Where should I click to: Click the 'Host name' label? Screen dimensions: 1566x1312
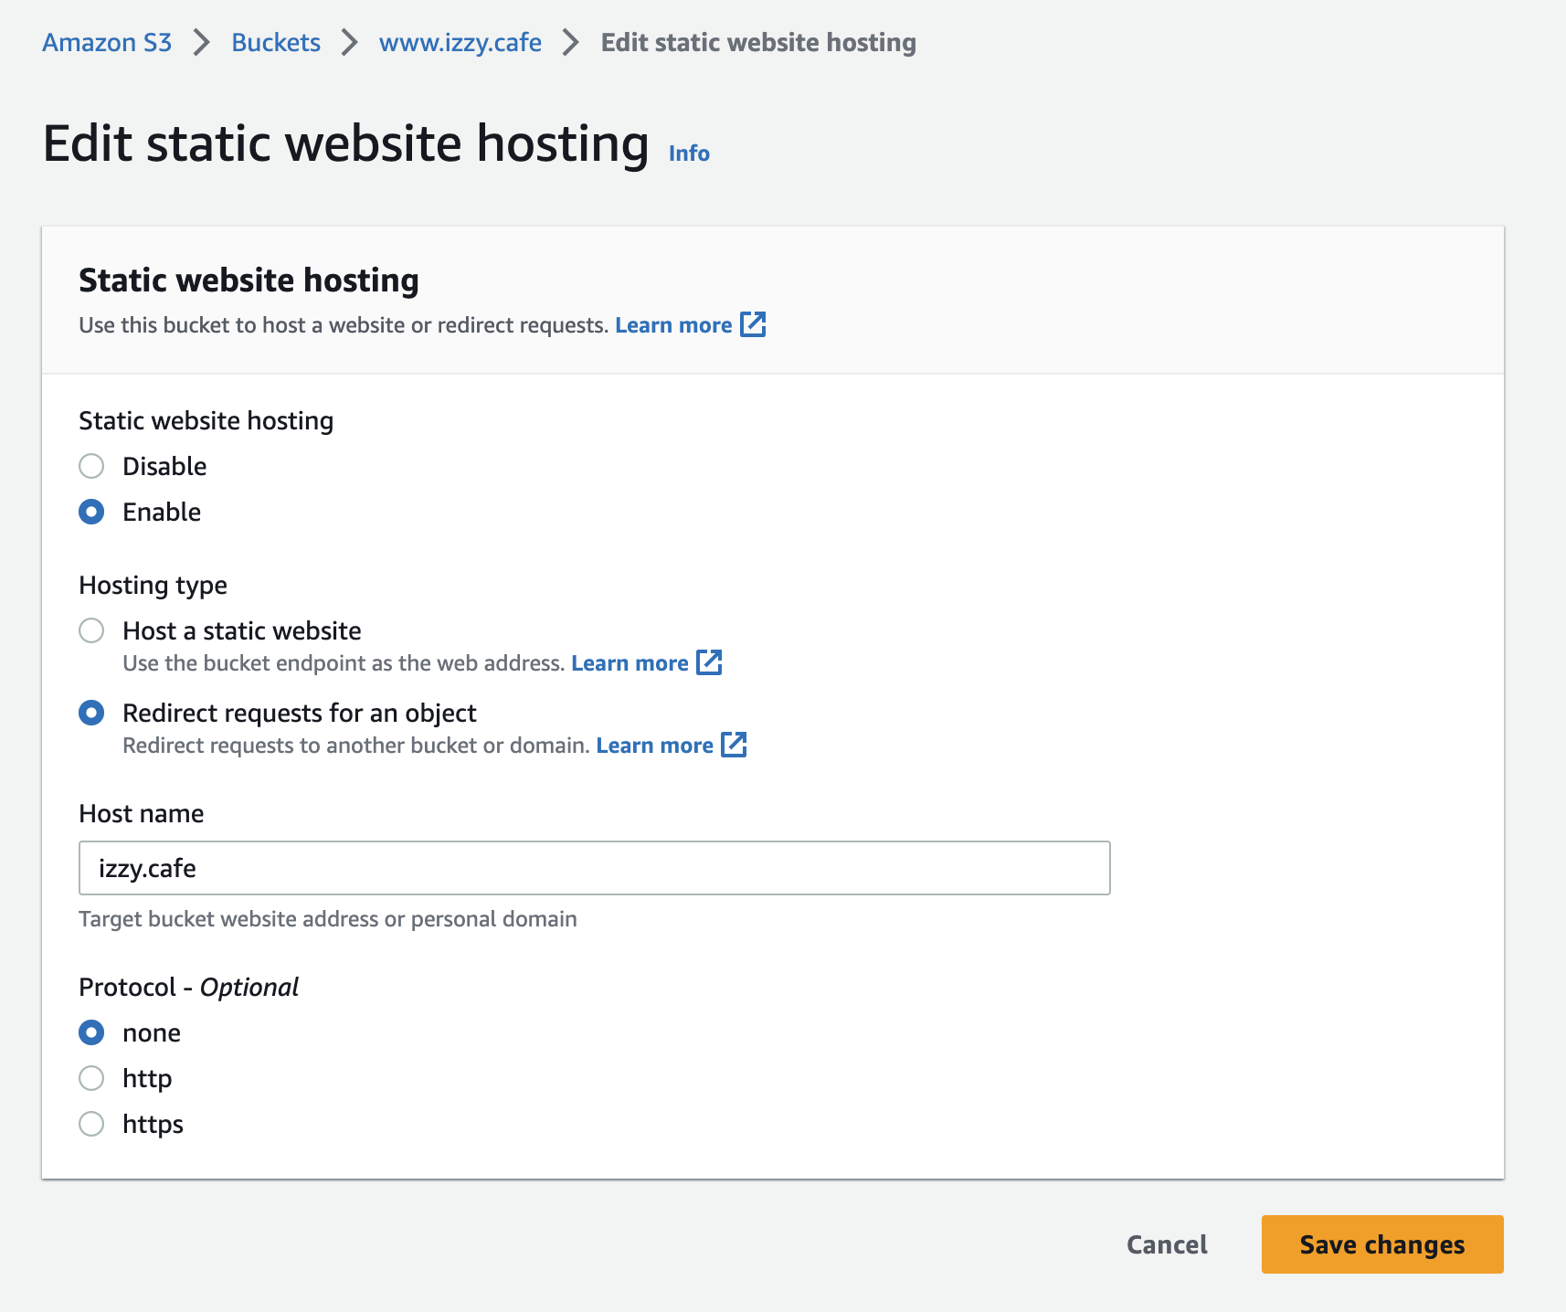pos(142,813)
